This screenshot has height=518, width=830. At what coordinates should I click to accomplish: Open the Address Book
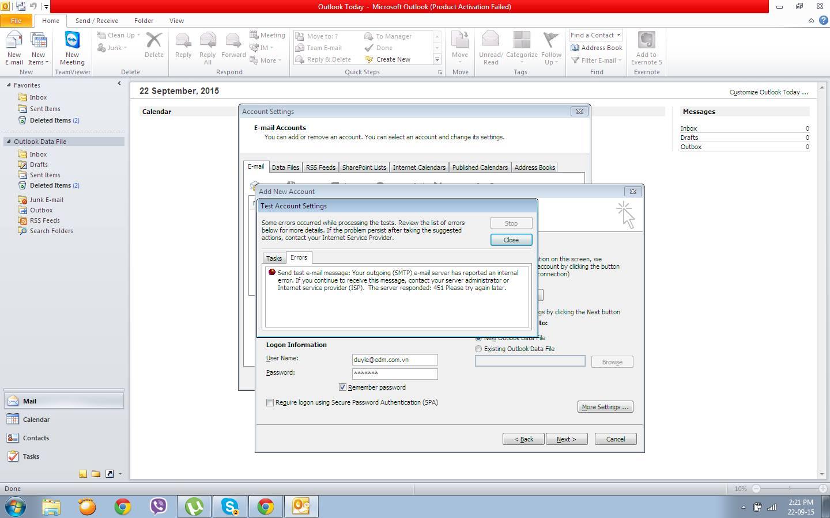597,48
